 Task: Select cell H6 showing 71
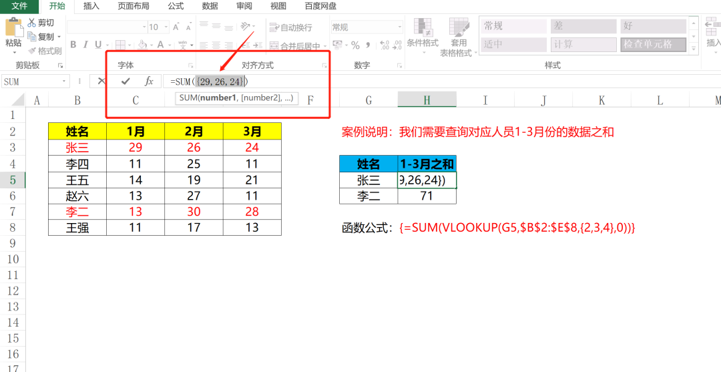[427, 196]
